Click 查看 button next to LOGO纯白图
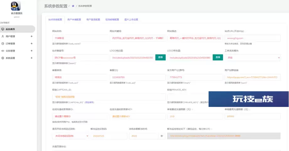 [x=160, y=57]
